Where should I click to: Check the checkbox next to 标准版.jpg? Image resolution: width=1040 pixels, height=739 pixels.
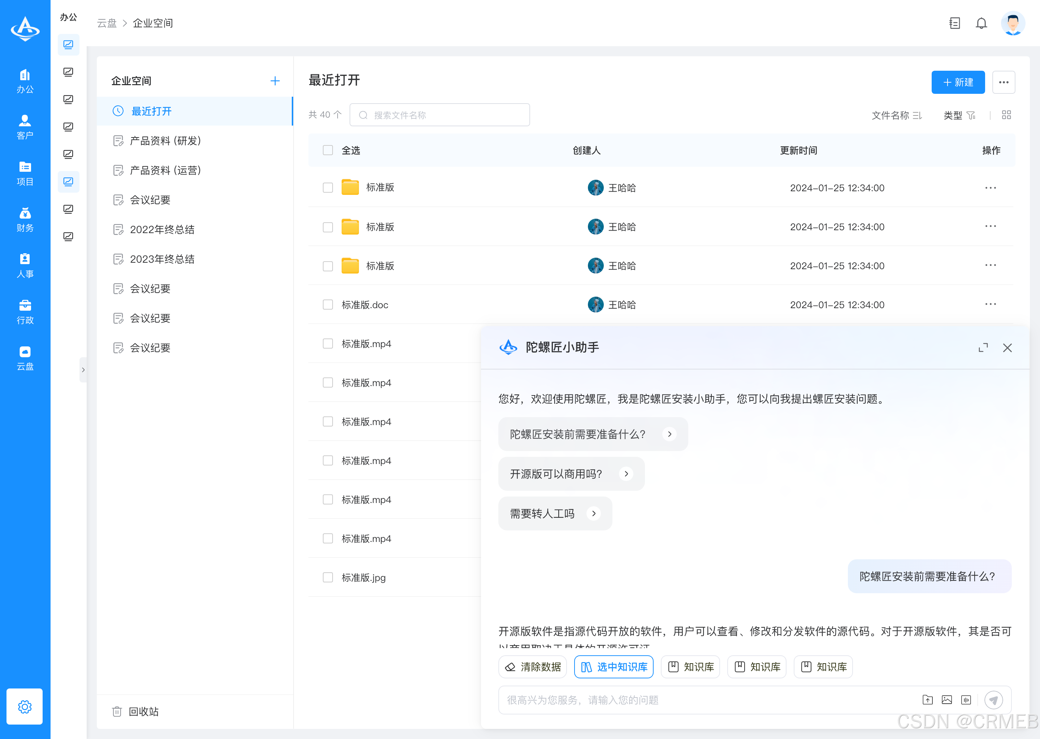[328, 577]
